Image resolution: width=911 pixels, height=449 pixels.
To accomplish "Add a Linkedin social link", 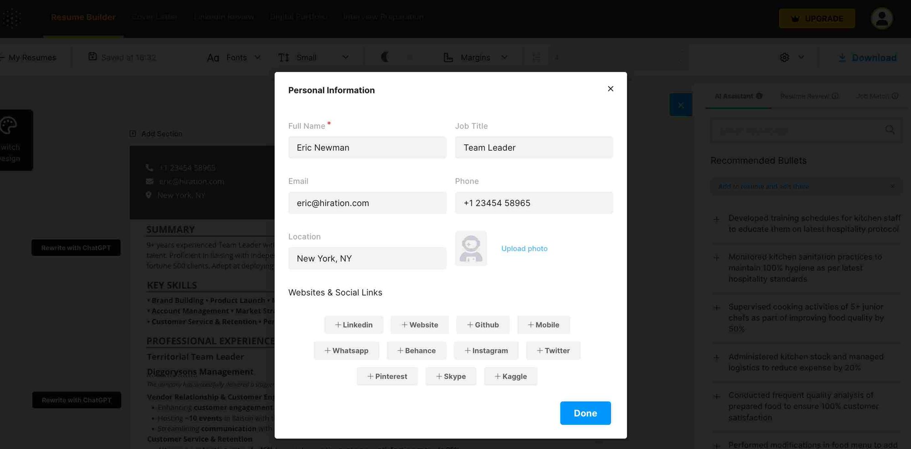I will [x=353, y=325].
